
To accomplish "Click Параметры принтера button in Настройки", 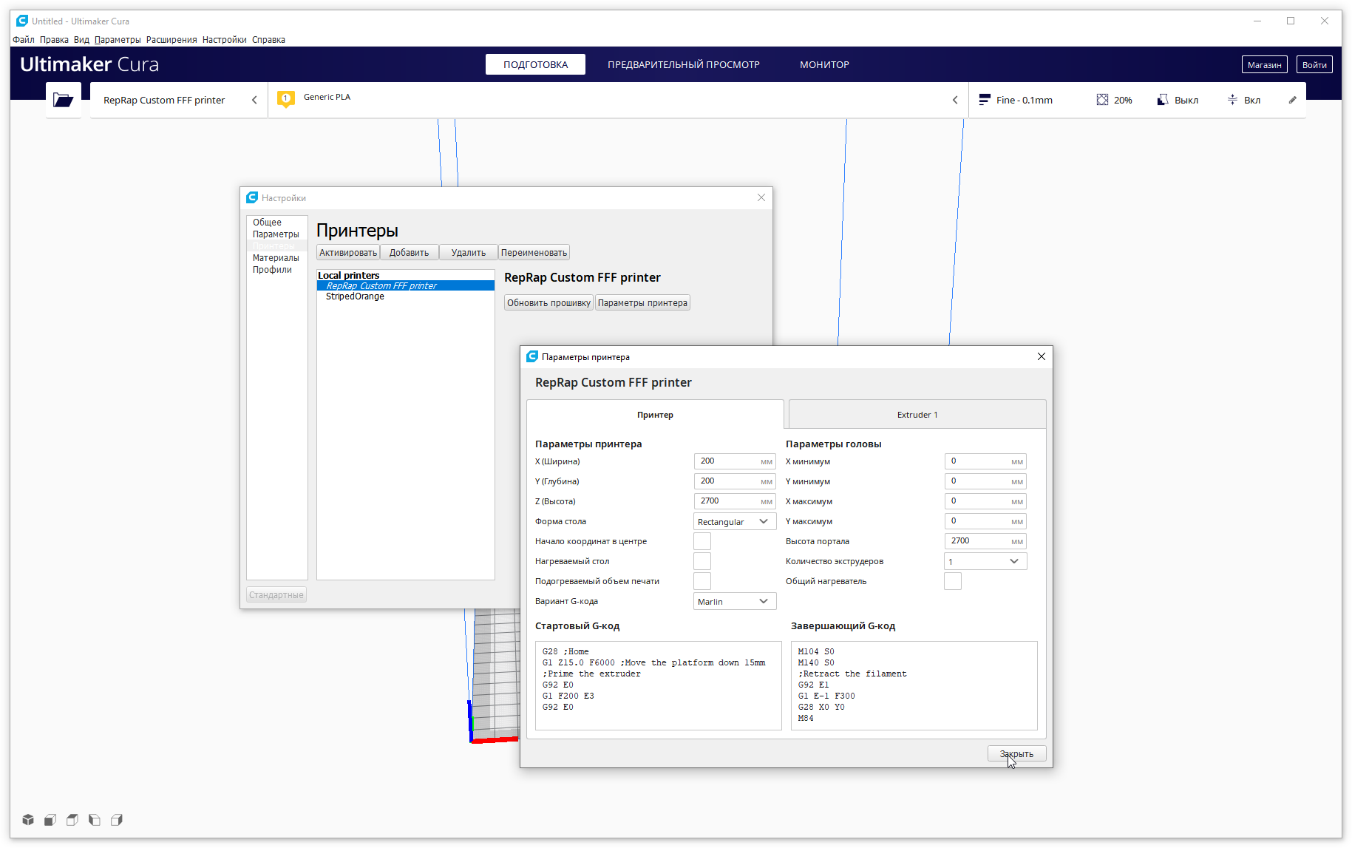I will point(642,302).
